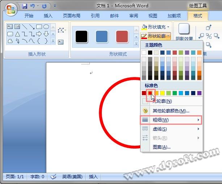Image resolution: width=222 pixels, height=184 pixels.
Task: Toggle 插入 (Insert) mode in the status bar
Action: (93, 177)
